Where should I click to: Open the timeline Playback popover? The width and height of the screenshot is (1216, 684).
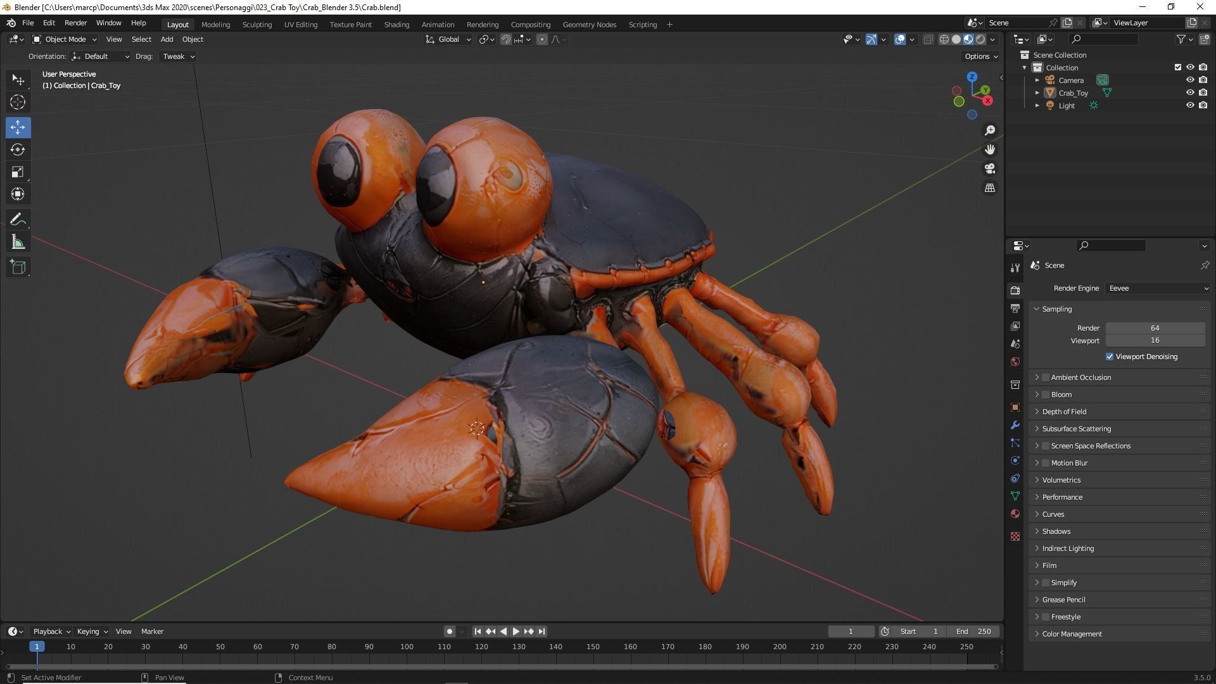point(51,631)
